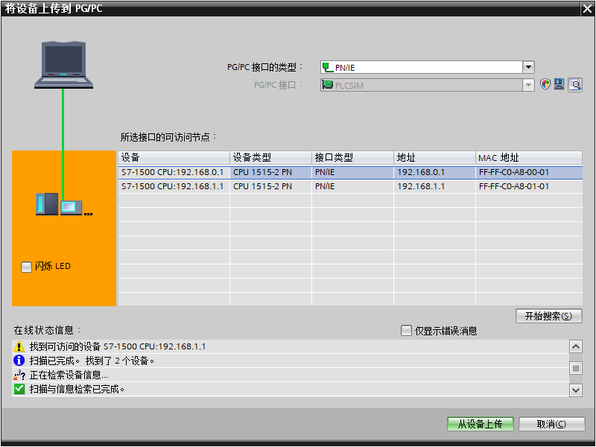Close the upload device dialog
The width and height of the screenshot is (596, 447).
coord(587,9)
